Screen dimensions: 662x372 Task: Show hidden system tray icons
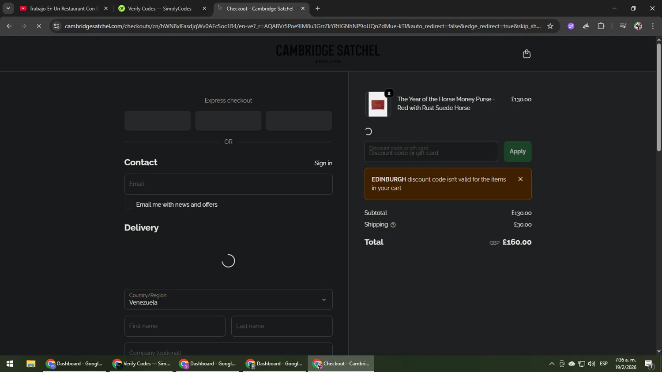click(552, 364)
